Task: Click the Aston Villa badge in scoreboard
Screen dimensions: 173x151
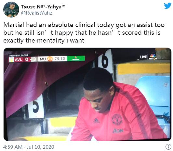Action: click(11, 59)
